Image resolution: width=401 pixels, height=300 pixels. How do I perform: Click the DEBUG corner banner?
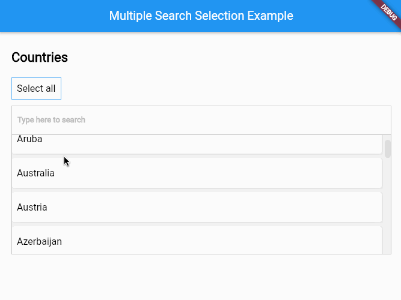pyautogui.click(x=390, y=11)
